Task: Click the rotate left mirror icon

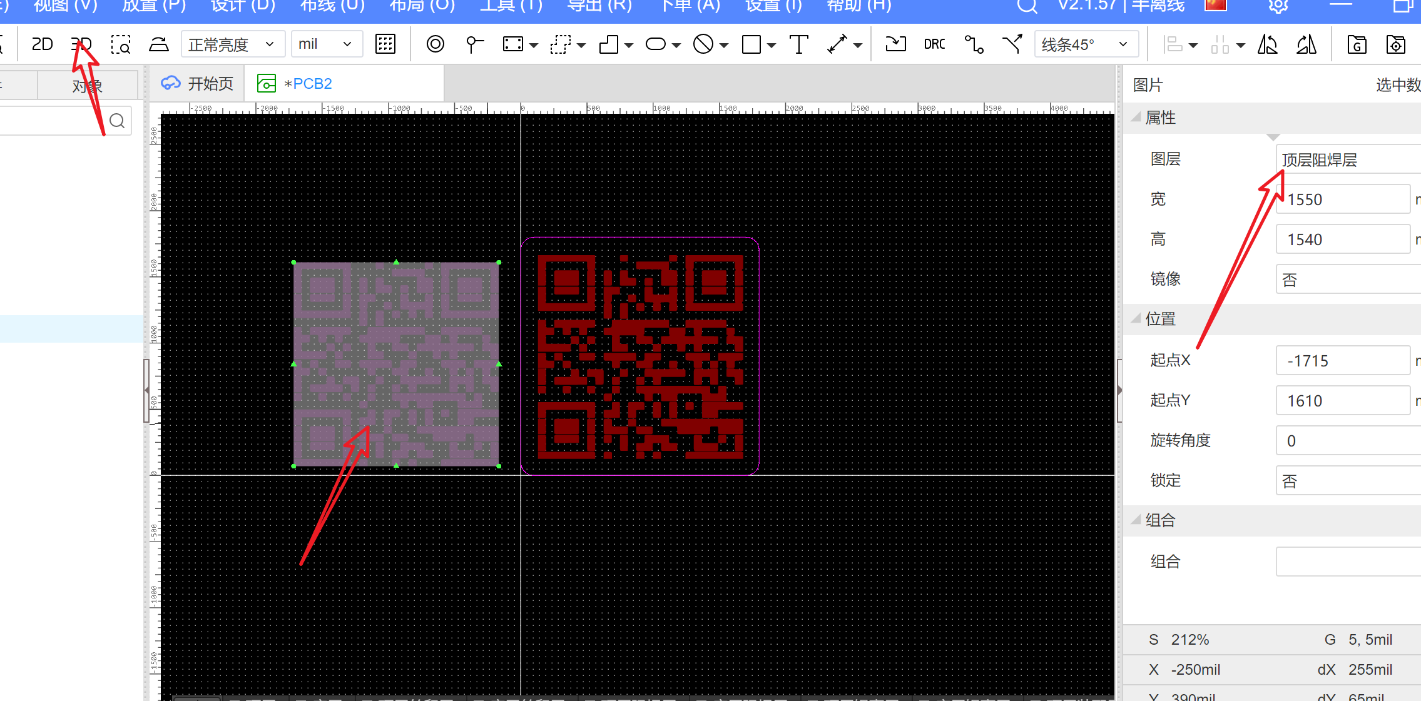Action: pos(1268,44)
